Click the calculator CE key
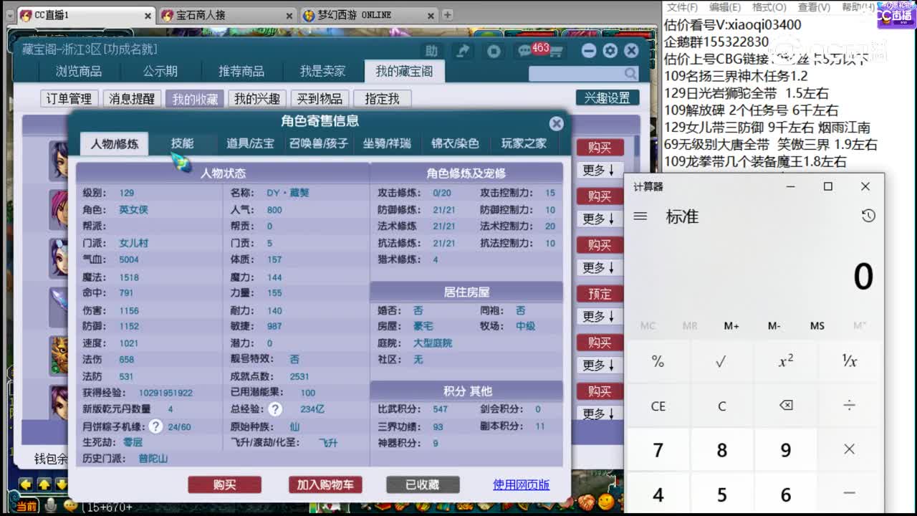The height and width of the screenshot is (516, 917). click(658, 406)
